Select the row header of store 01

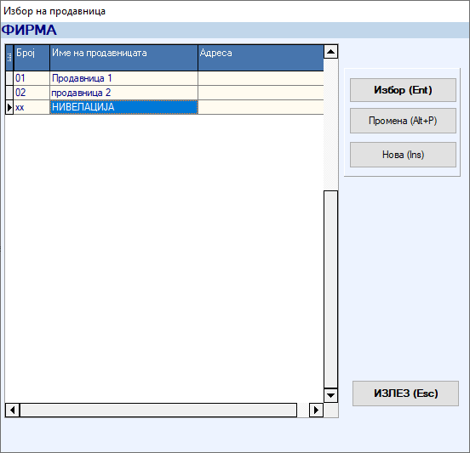(x=9, y=78)
